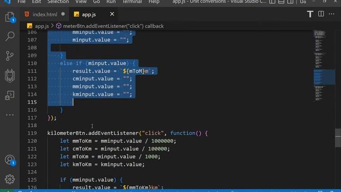Click 'let mToKm' declaration on line 122

74,157
